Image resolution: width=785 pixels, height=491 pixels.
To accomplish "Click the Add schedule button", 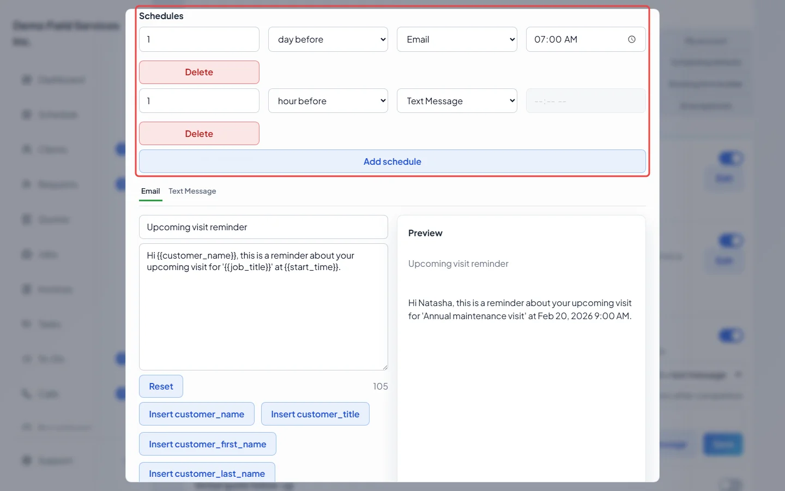I will (x=392, y=161).
